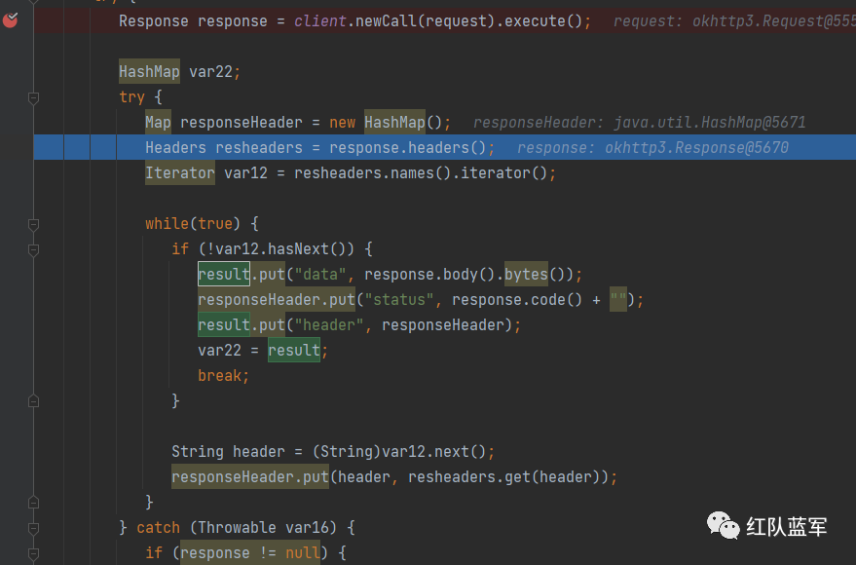Collapse the catch (Throwable var16) block
This screenshot has width=856, height=565.
click(x=33, y=528)
